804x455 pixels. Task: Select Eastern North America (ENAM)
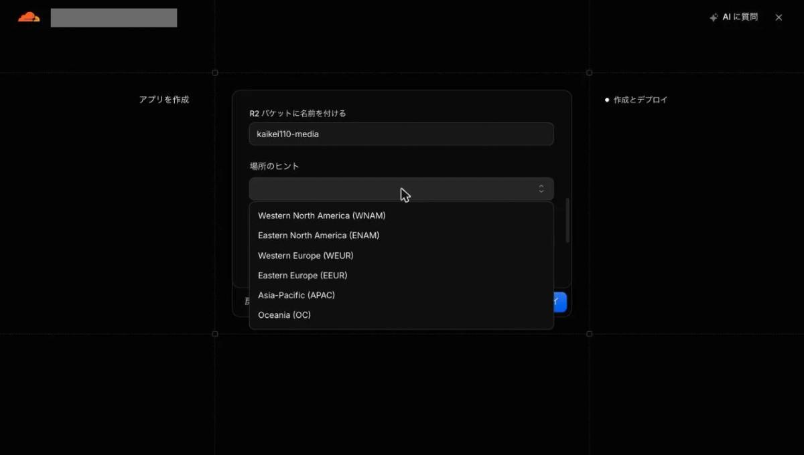401,236
